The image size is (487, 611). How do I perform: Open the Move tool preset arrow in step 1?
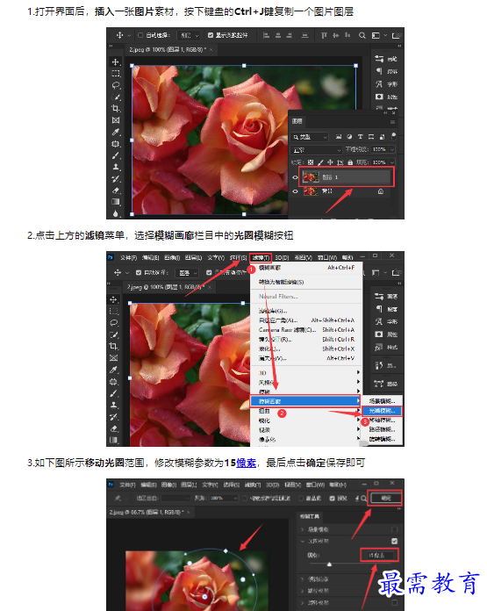129,35
